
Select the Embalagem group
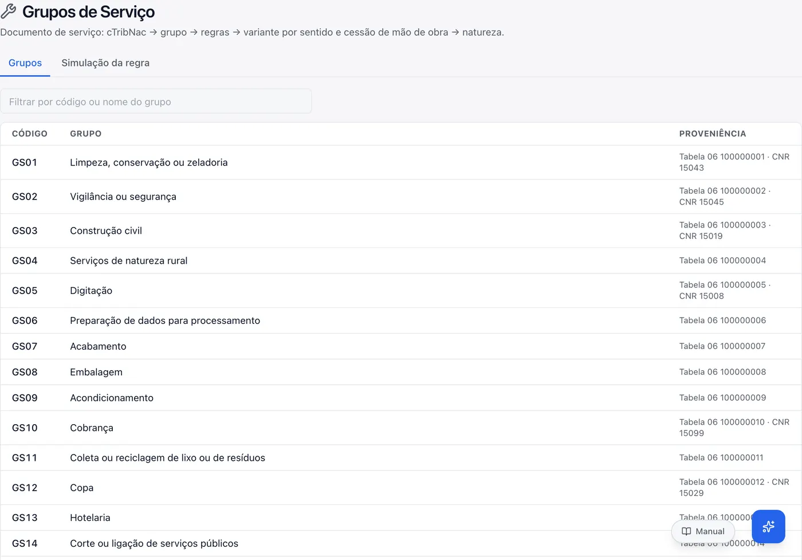coord(96,372)
